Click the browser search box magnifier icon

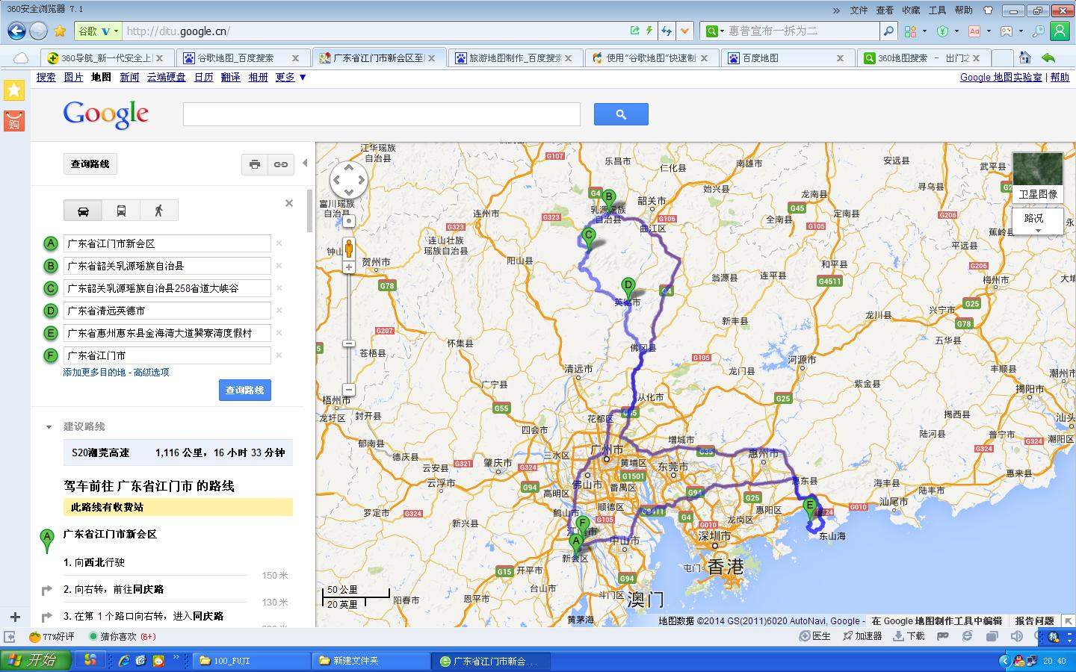[888, 31]
